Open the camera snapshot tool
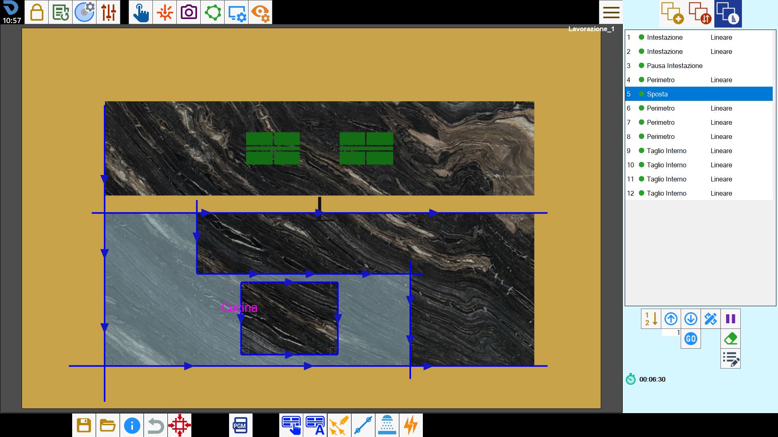 click(189, 12)
